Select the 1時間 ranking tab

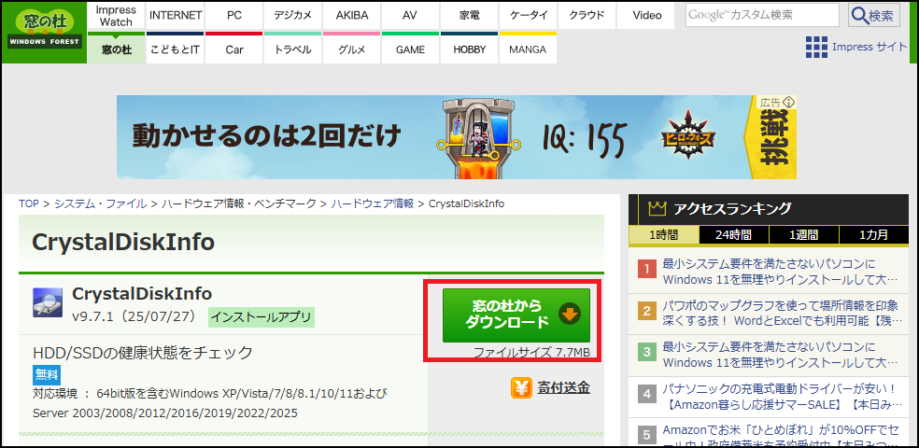click(663, 235)
